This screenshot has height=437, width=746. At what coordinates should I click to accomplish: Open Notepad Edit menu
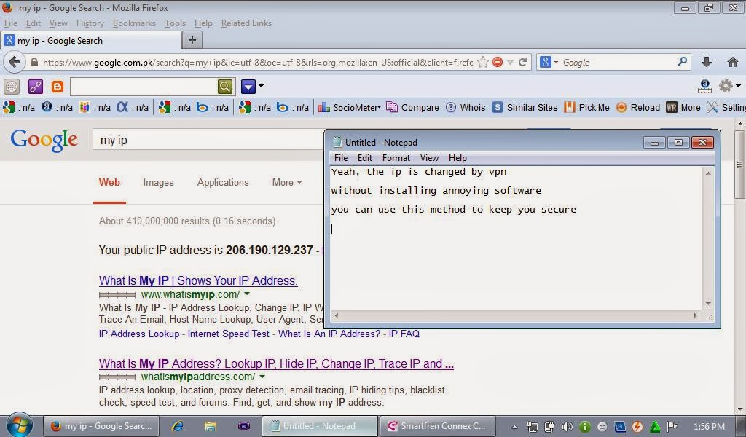pos(364,158)
